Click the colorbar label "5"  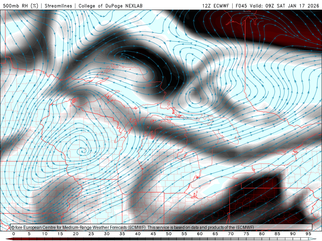[29, 234]
